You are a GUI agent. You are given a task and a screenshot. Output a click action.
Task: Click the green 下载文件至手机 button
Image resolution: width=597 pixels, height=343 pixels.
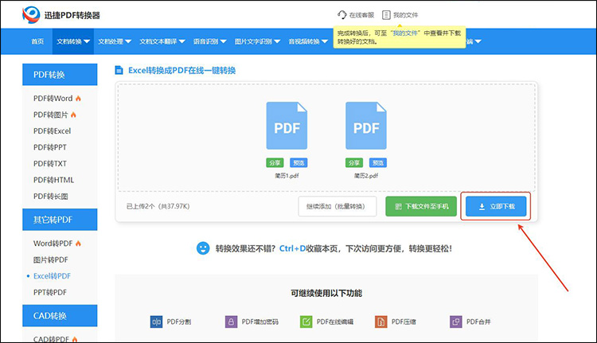tap(421, 206)
